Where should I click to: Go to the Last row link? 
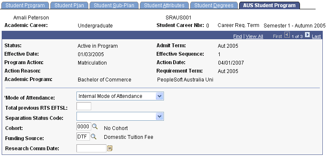coord(316,36)
